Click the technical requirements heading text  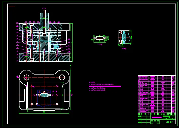92,82
